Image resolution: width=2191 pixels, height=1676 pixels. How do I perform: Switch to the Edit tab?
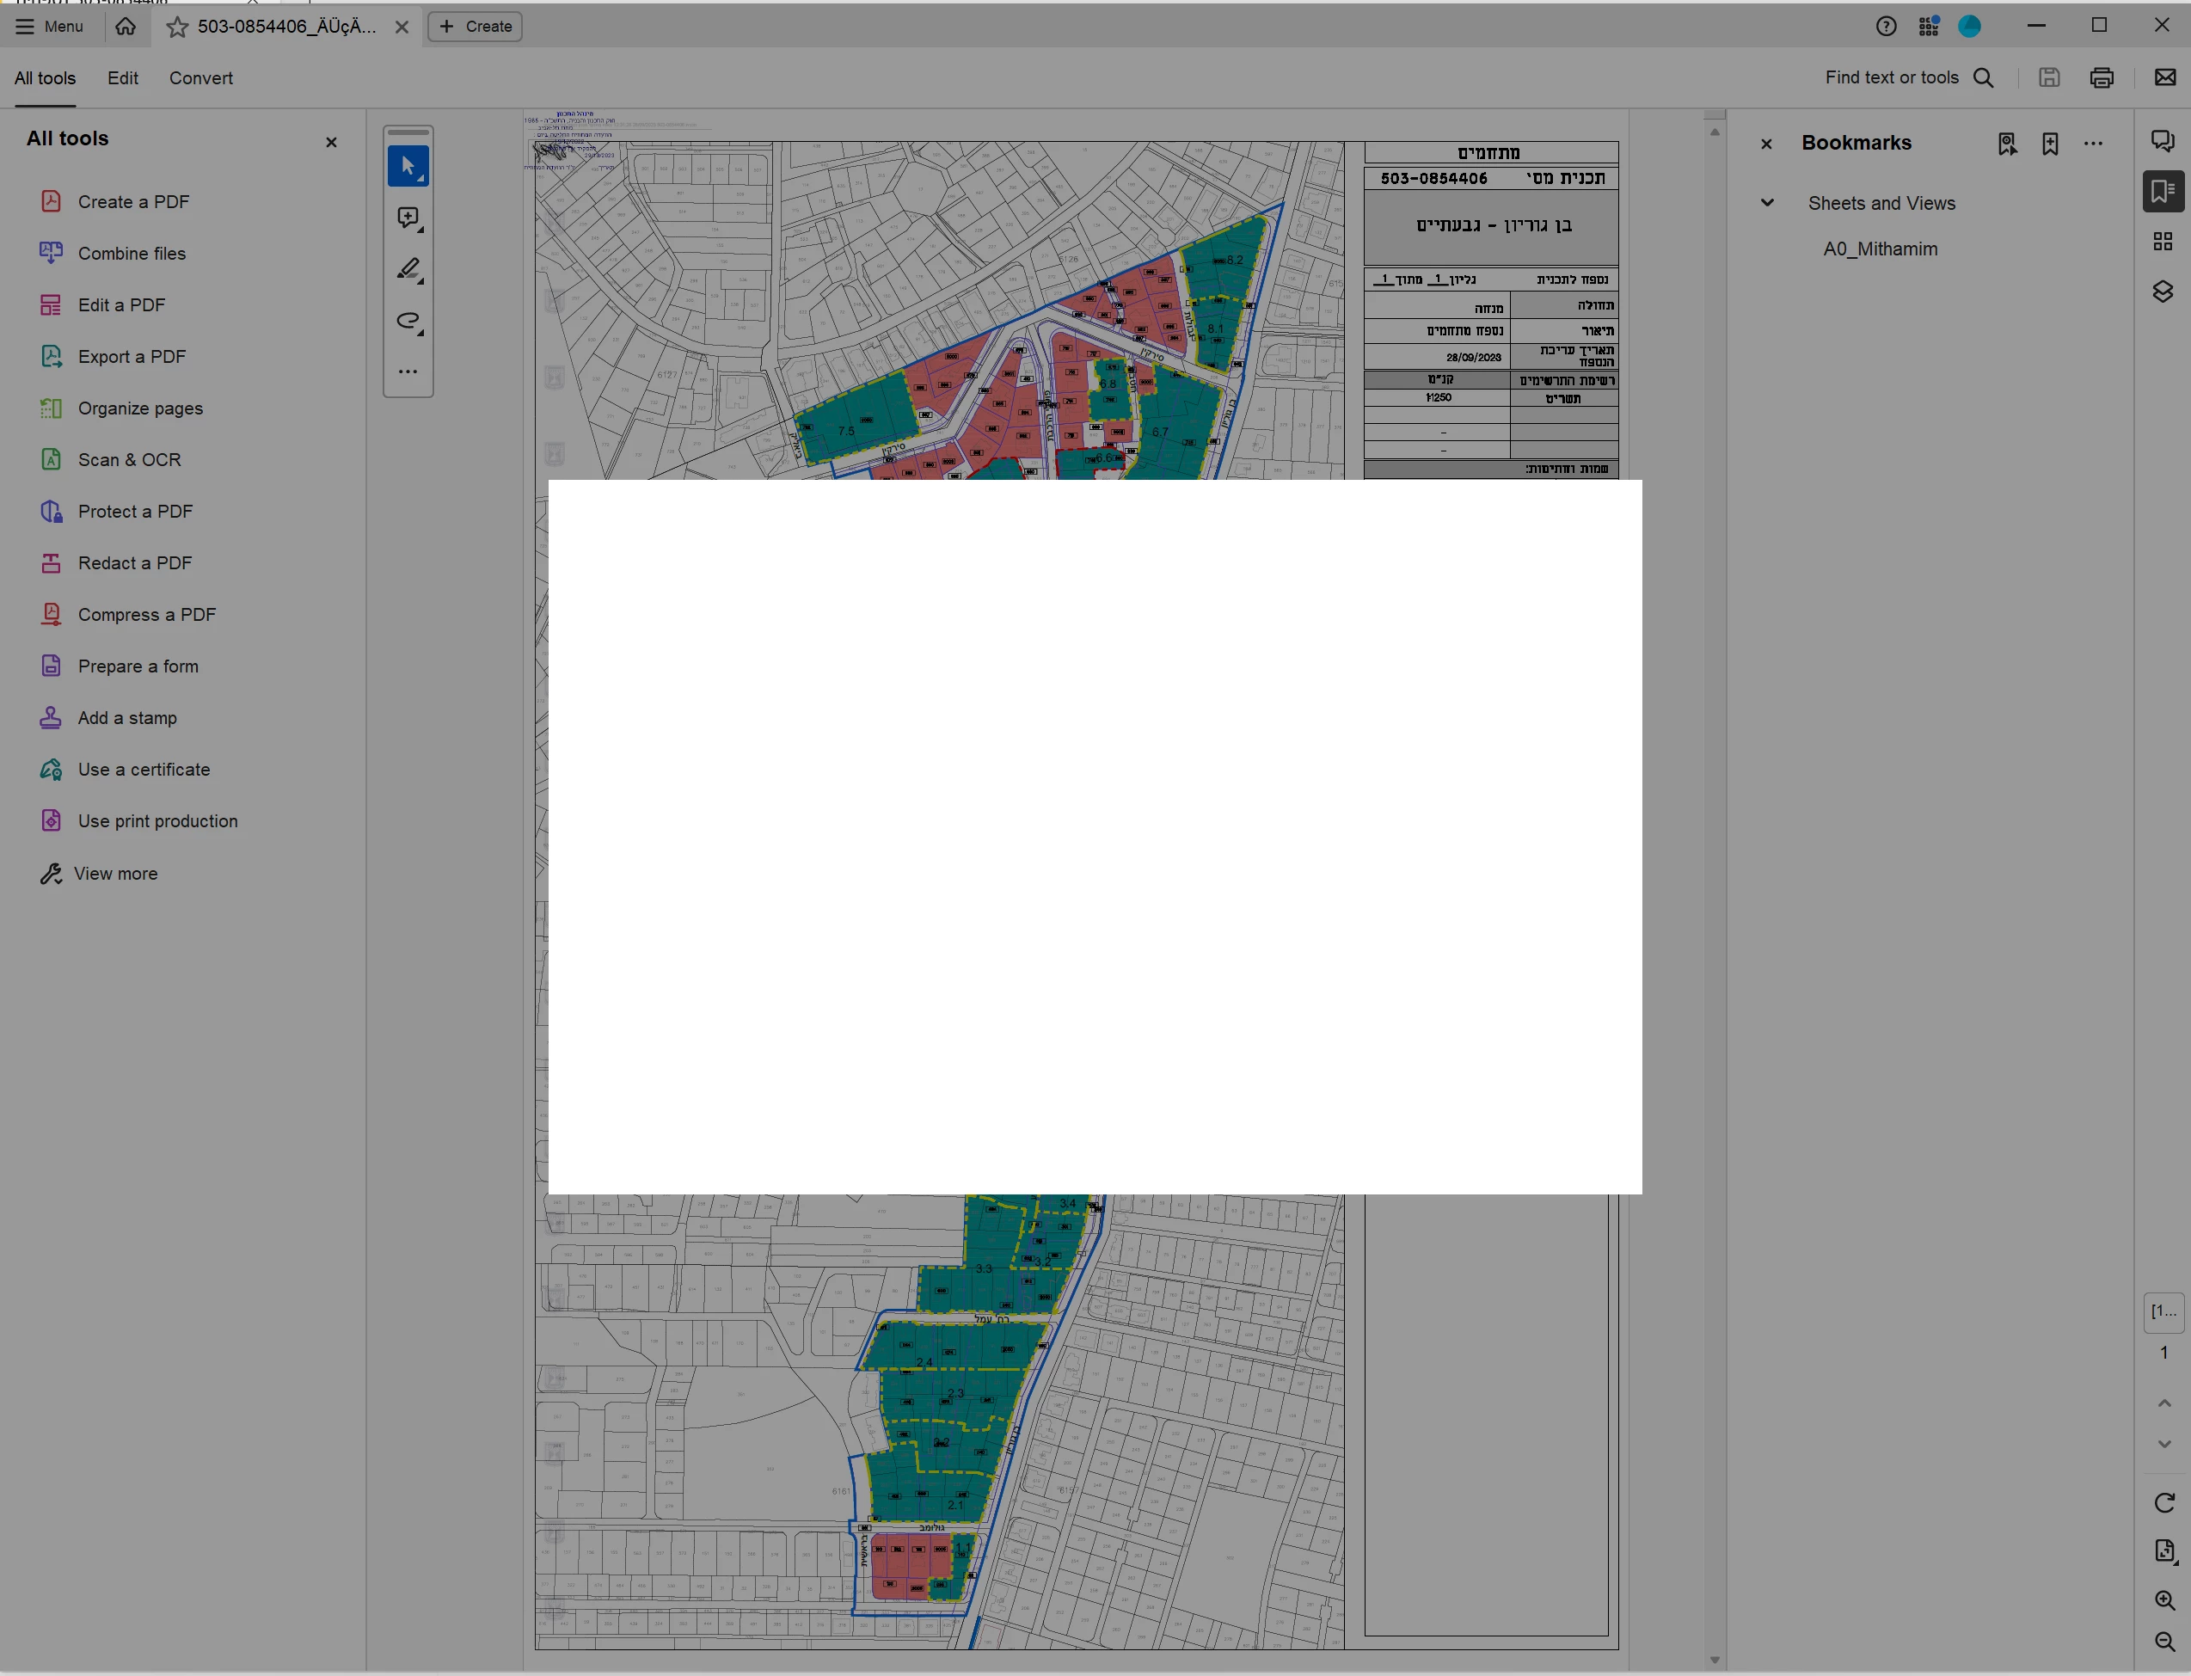[x=123, y=77]
